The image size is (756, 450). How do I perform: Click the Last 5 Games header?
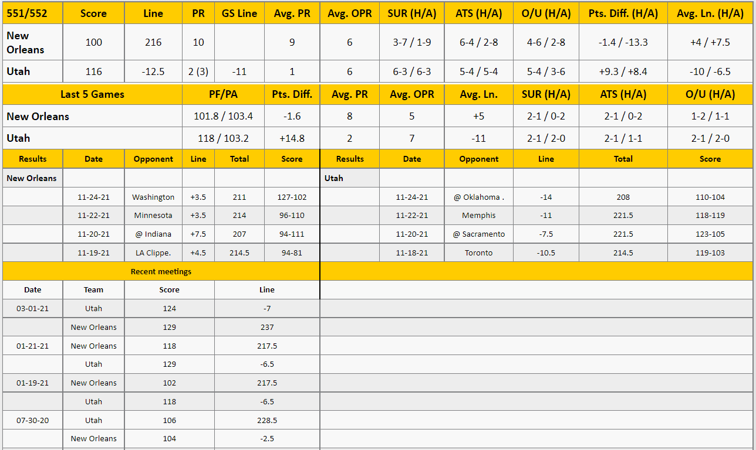pyautogui.click(x=93, y=94)
